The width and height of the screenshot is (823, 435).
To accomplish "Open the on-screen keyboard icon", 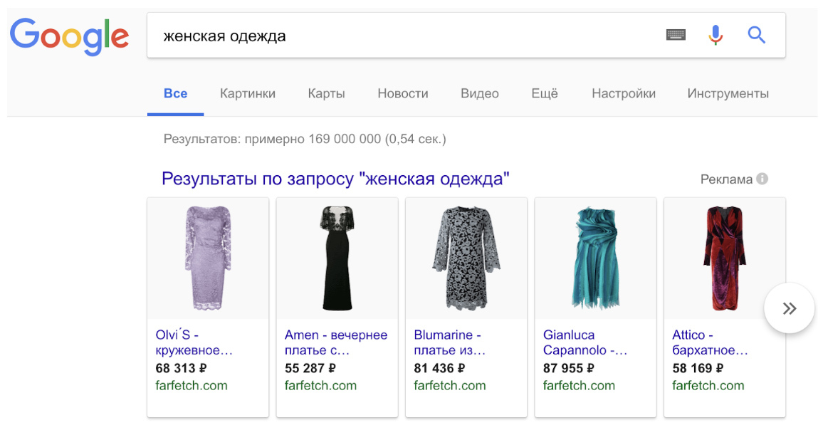I will click(676, 35).
